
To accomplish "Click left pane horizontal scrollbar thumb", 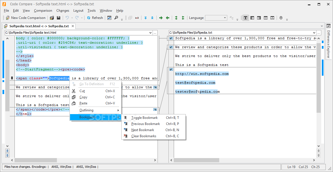I will point(36,160).
